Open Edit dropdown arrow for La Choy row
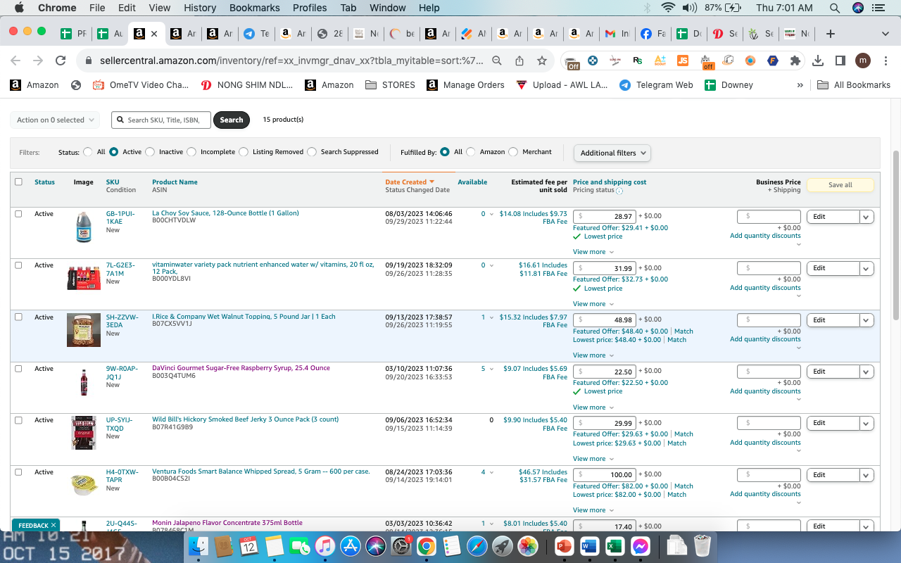Viewport: 901px width, 563px height. [867, 217]
